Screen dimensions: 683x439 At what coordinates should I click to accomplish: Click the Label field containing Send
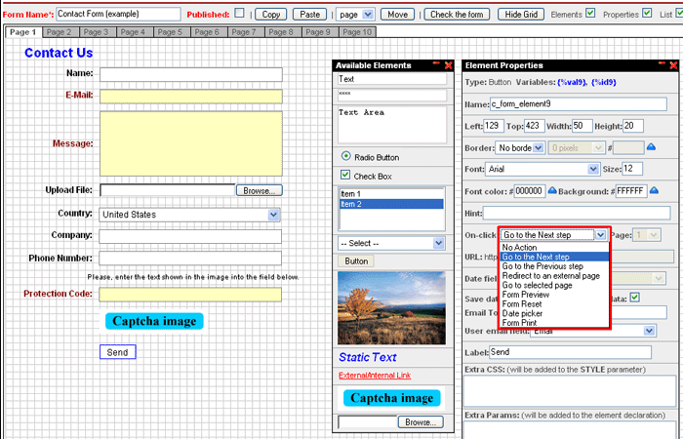click(x=570, y=352)
